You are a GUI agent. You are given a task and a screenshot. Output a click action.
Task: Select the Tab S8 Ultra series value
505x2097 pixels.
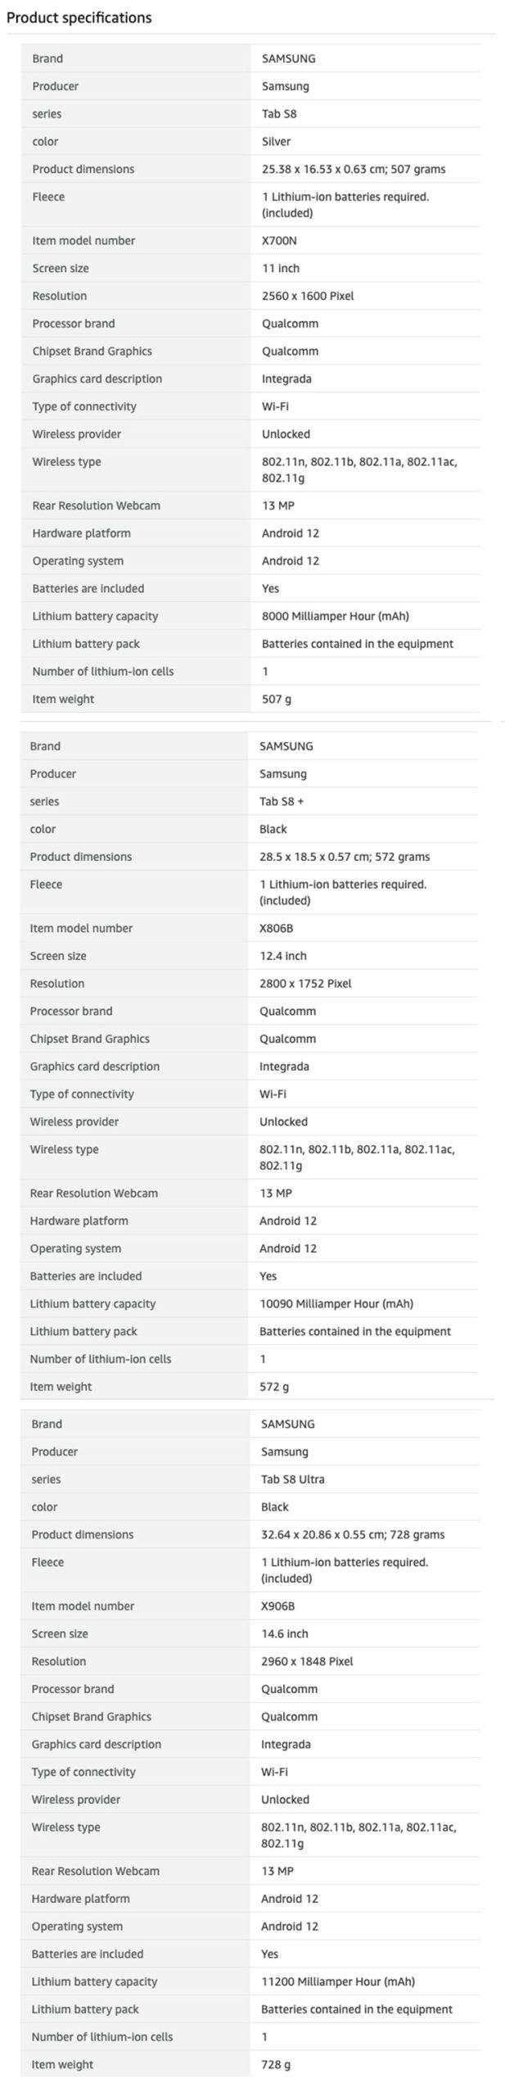click(292, 1479)
